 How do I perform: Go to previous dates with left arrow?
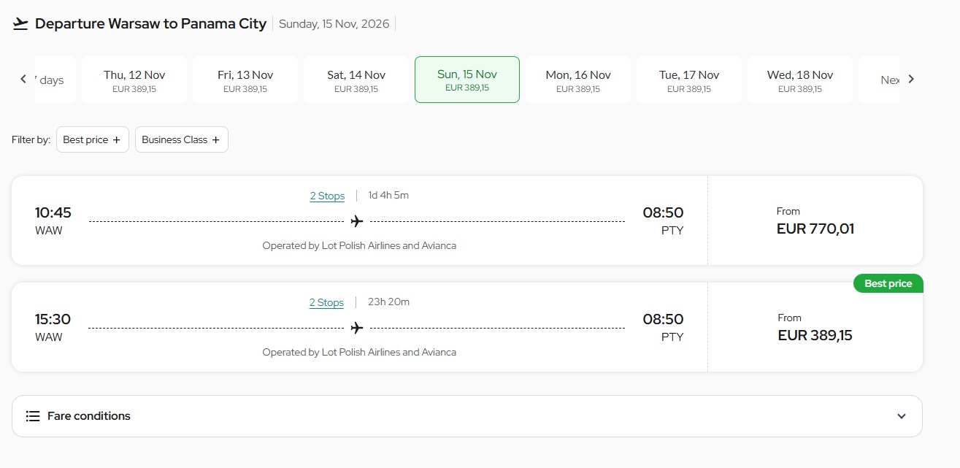click(x=23, y=79)
